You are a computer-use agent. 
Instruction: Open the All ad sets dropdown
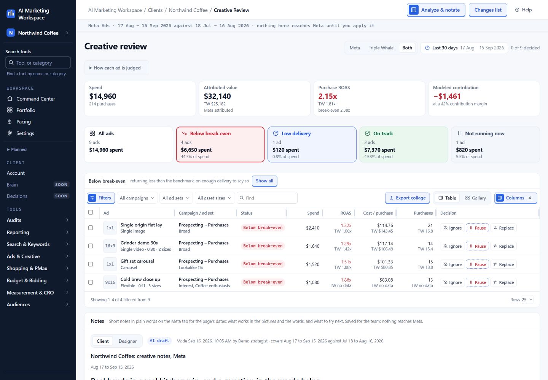pyautogui.click(x=176, y=198)
